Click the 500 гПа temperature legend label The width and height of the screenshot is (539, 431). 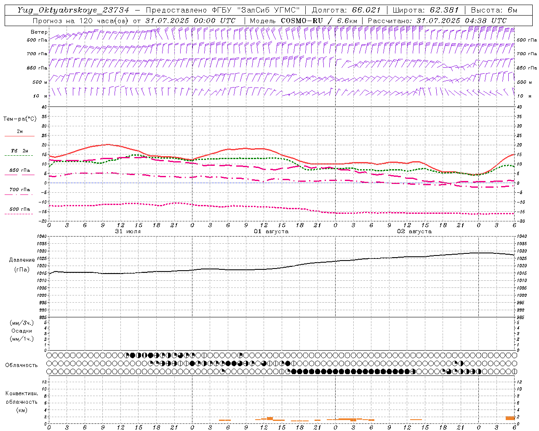click(20, 209)
